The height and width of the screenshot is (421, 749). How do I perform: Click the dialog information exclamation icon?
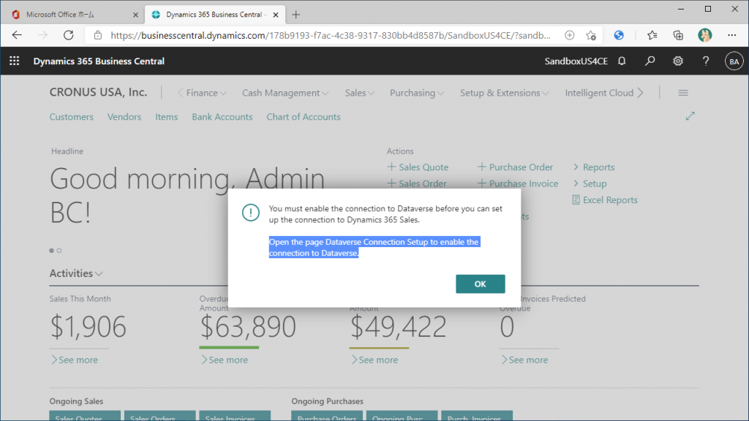click(x=250, y=213)
